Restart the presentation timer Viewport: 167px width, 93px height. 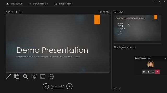(x=20, y=12)
